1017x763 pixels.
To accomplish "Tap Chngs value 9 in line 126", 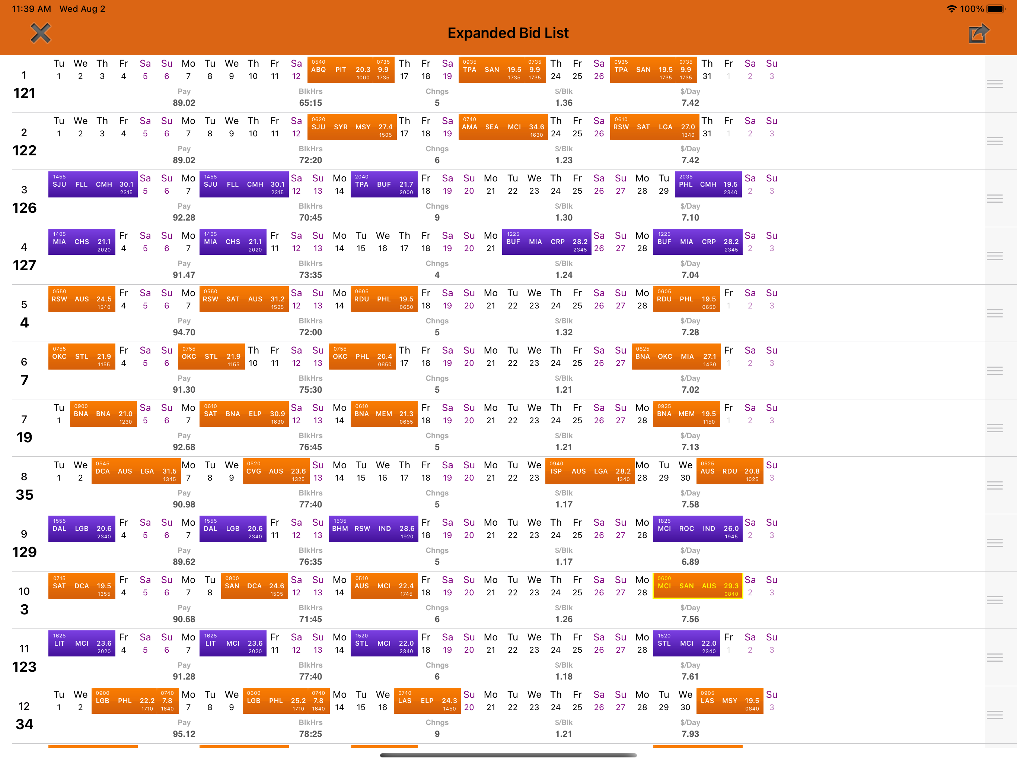I will point(437,218).
